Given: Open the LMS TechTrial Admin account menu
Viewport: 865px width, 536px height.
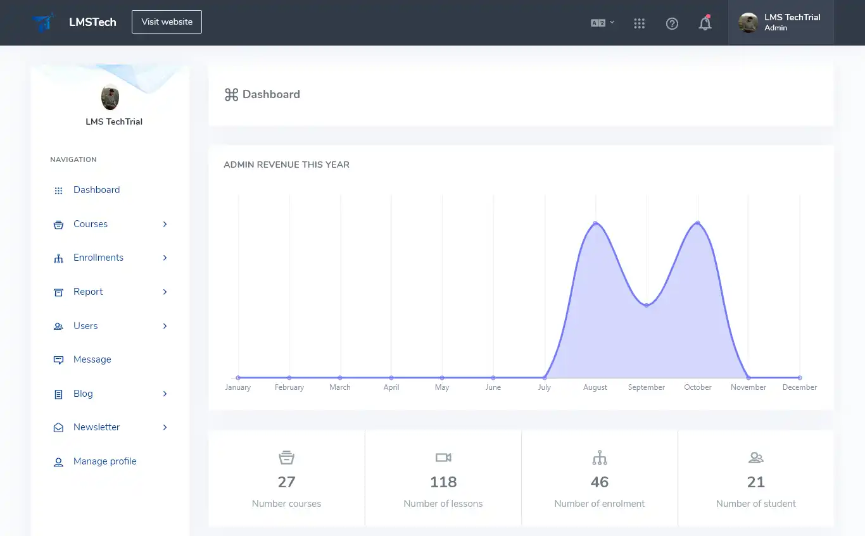Looking at the screenshot, I should [x=781, y=22].
